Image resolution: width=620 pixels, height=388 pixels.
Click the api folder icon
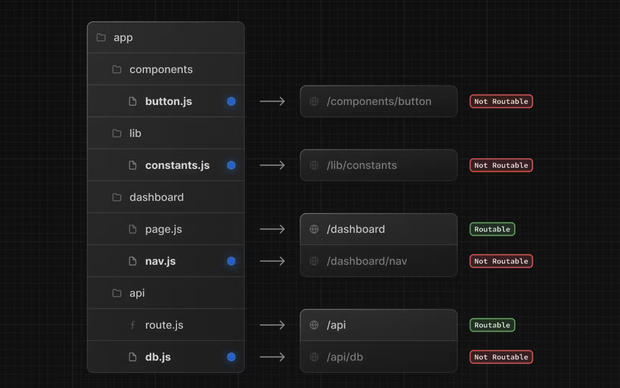(x=116, y=293)
